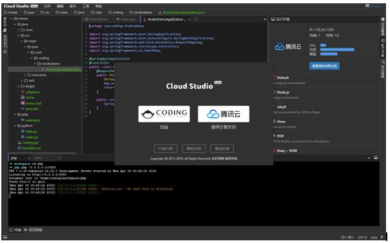This screenshot has height=243, width=390.
Task: Expand the .mvn folder in file tree
Action: [x=18, y=30]
